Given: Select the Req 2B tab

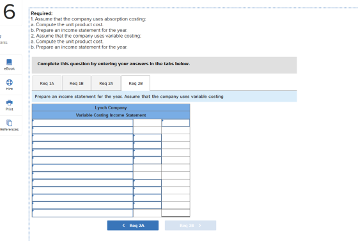Looking at the screenshot, I should (136, 83).
